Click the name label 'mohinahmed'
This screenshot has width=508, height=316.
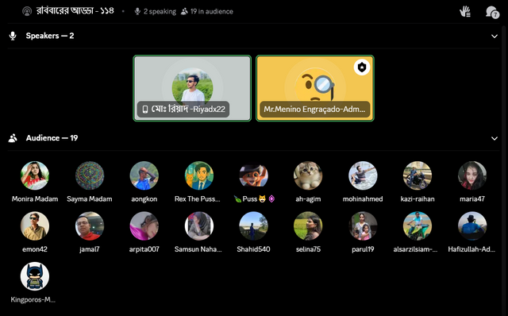pos(363,199)
